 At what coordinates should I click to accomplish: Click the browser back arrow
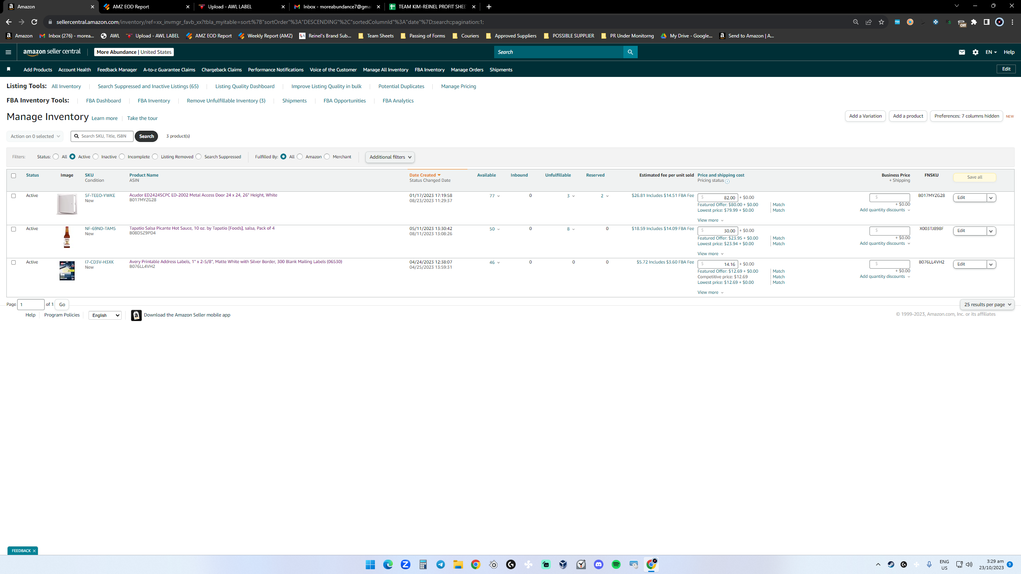pos(9,22)
